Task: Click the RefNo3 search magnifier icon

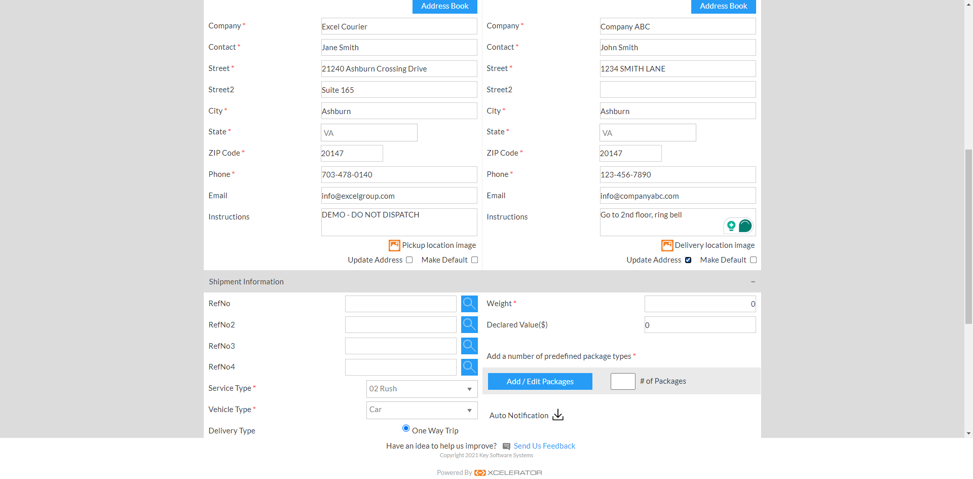Action: (469, 346)
